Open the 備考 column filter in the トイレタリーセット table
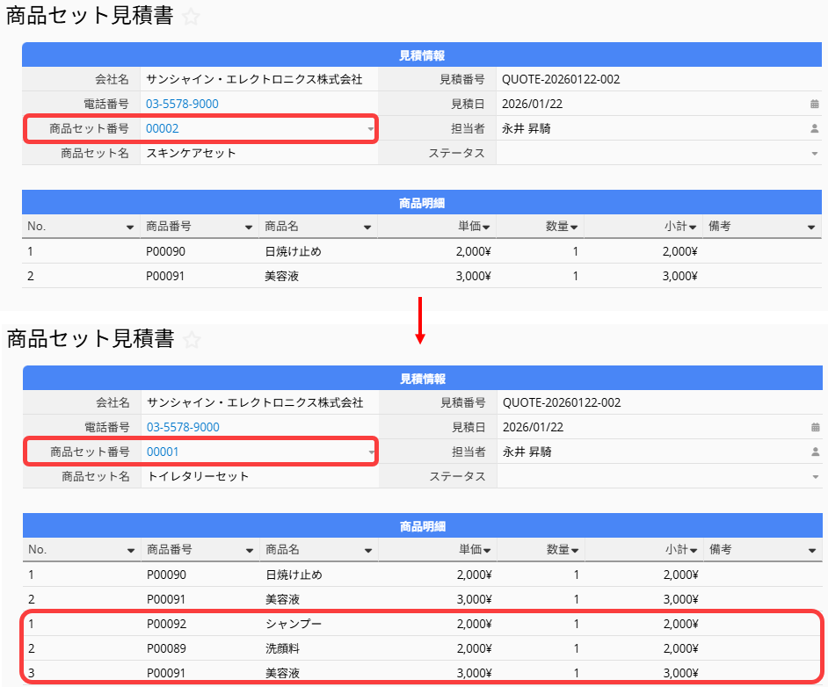 pos(810,551)
